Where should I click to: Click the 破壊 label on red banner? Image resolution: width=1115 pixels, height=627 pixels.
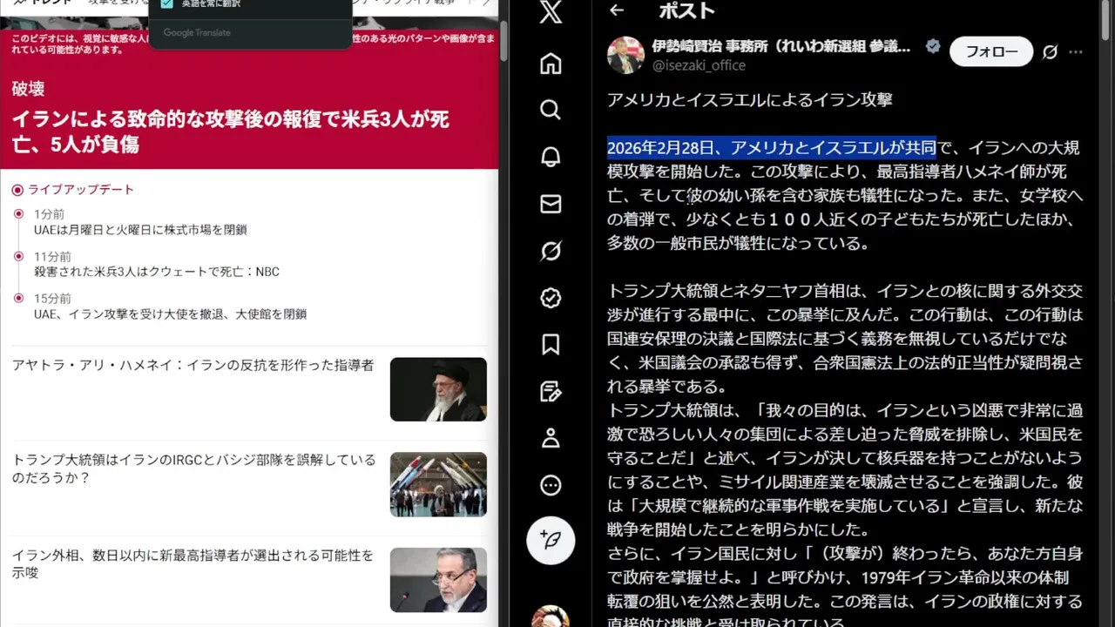click(28, 89)
